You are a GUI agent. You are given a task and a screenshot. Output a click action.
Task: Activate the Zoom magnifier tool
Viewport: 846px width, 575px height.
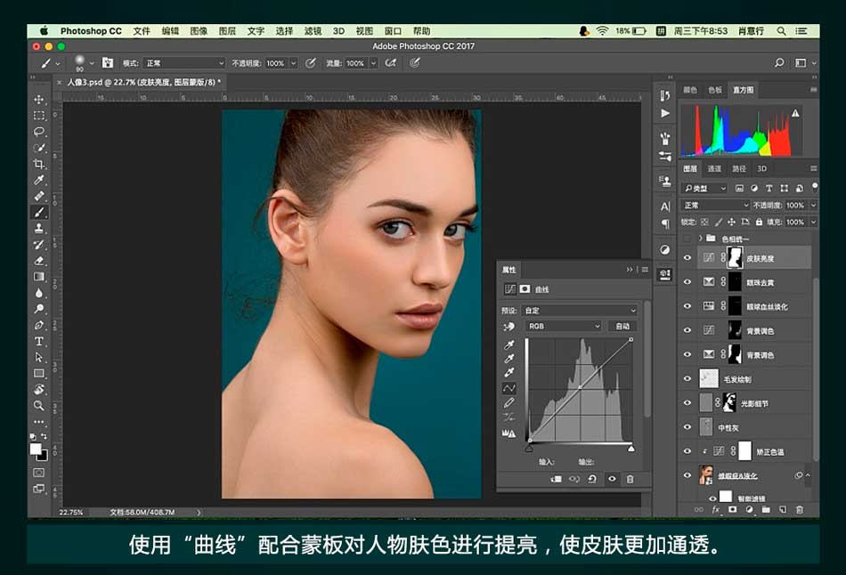coord(39,406)
